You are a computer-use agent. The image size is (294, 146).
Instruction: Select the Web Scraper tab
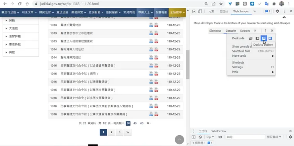pyautogui.click(x=241, y=12)
